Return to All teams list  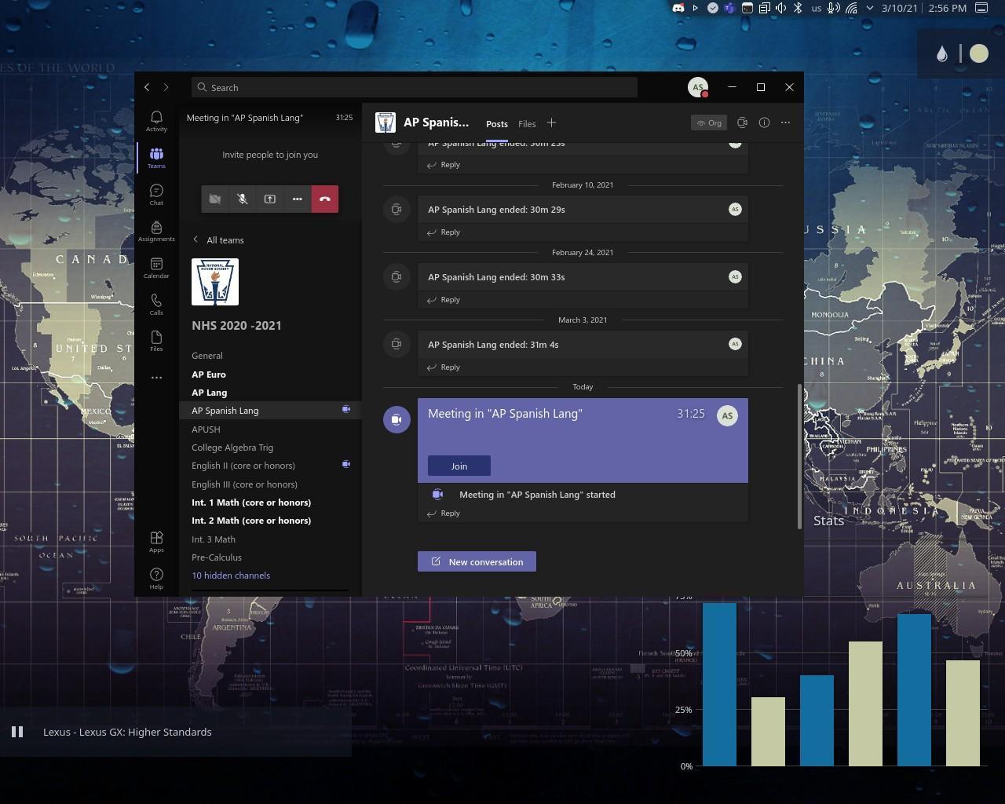[x=218, y=240]
